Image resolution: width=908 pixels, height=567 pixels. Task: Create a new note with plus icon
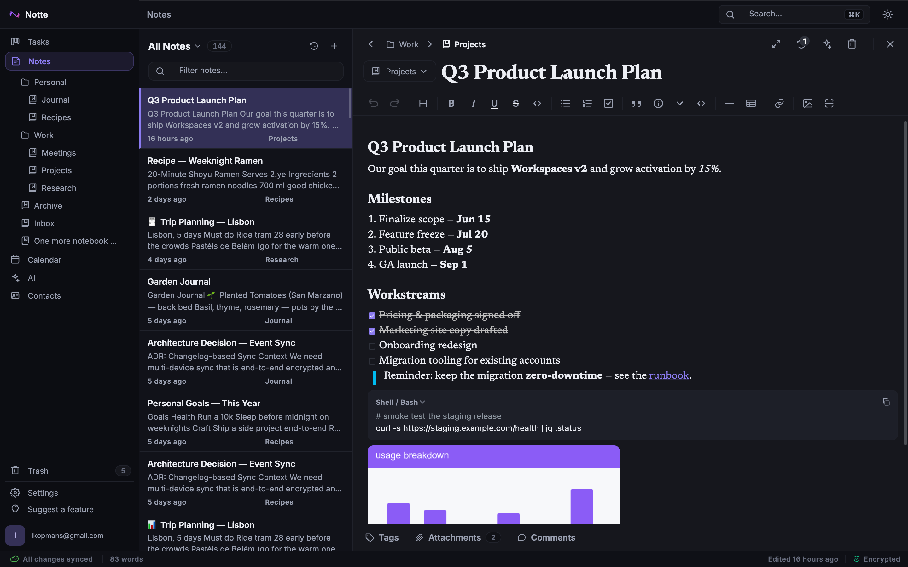pos(334,46)
